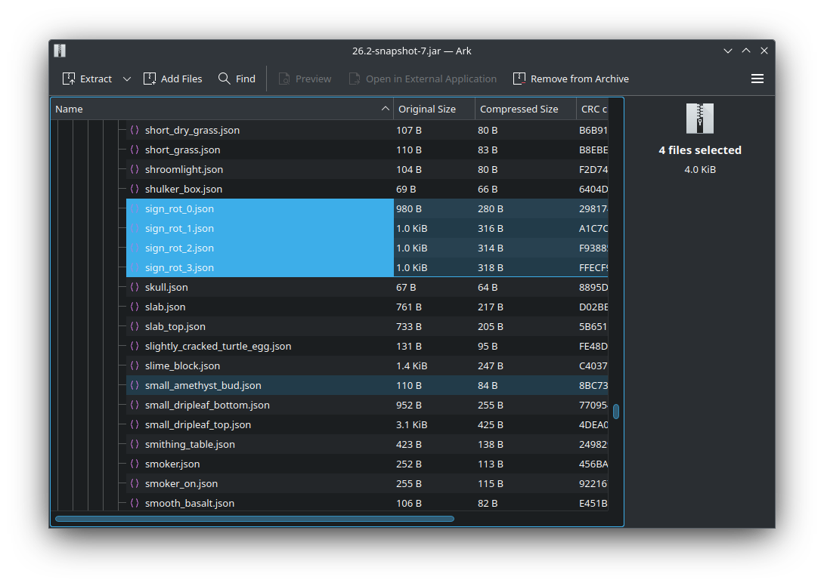This screenshot has width=824, height=586.
Task: Click the slime_block.json file icon
Action: (x=135, y=365)
